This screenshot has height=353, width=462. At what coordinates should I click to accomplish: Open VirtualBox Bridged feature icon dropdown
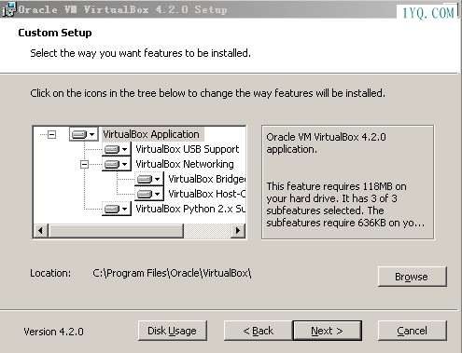(x=149, y=179)
